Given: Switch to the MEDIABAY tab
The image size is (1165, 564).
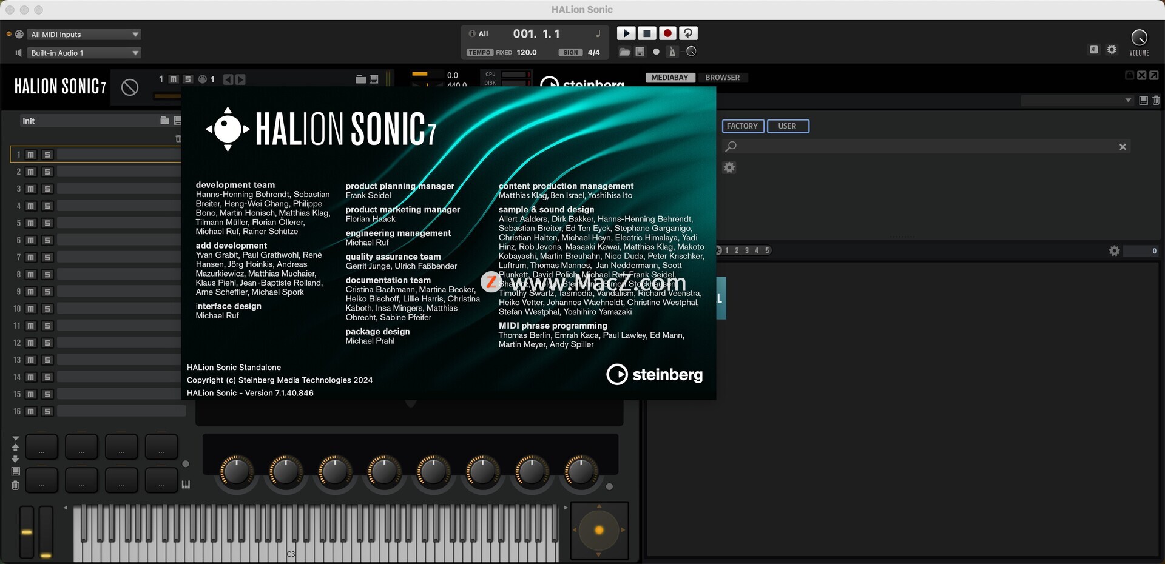Looking at the screenshot, I should click(670, 78).
